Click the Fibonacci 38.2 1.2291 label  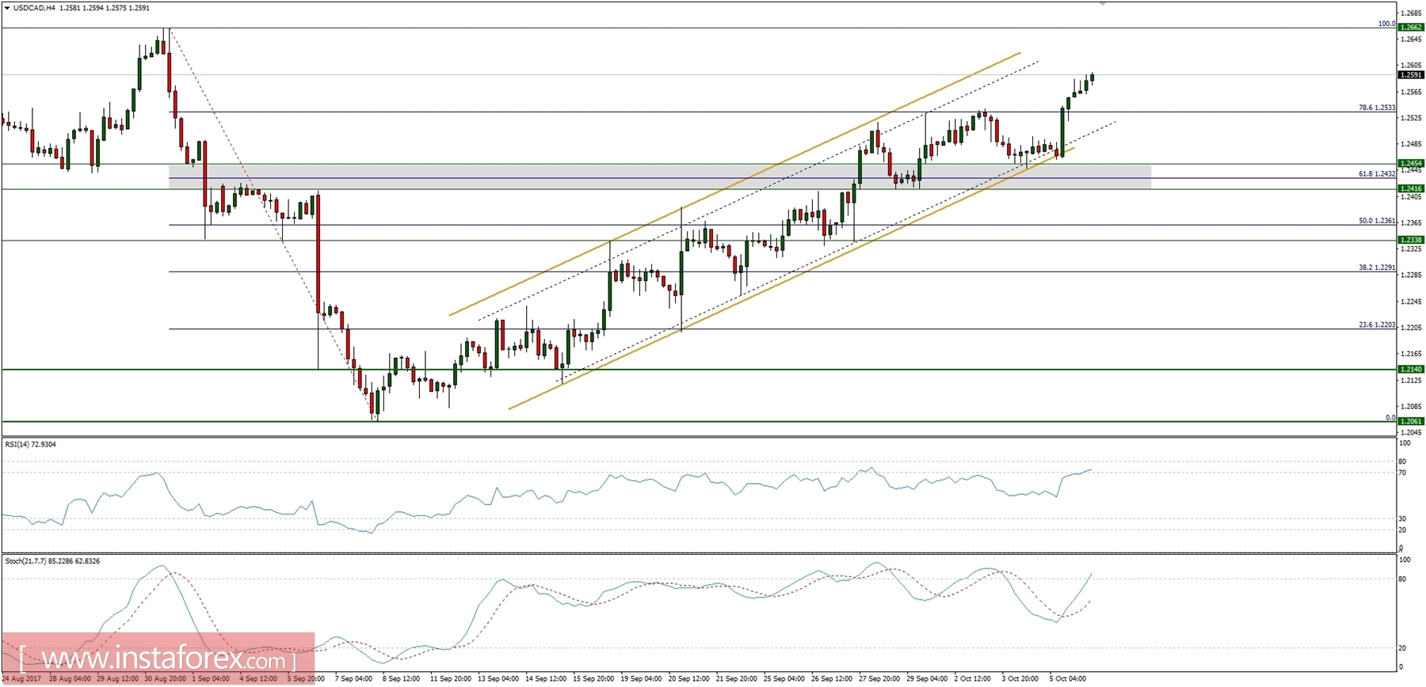click(x=1377, y=268)
